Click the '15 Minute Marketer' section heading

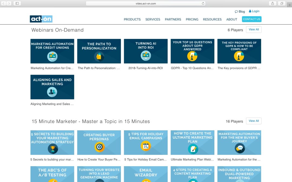point(91,121)
